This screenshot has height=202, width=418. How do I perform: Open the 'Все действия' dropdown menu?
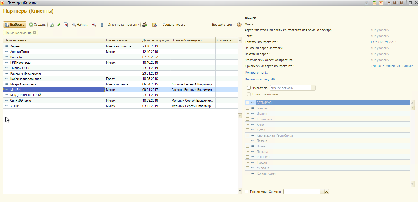(x=223, y=25)
